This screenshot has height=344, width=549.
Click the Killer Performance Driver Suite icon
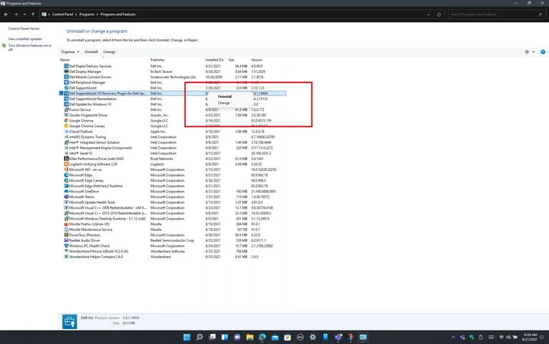point(66,159)
